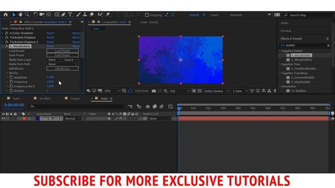Open About for Turbulent Displace 2
The width and height of the screenshot is (335, 188).
click(x=76, y=42)
